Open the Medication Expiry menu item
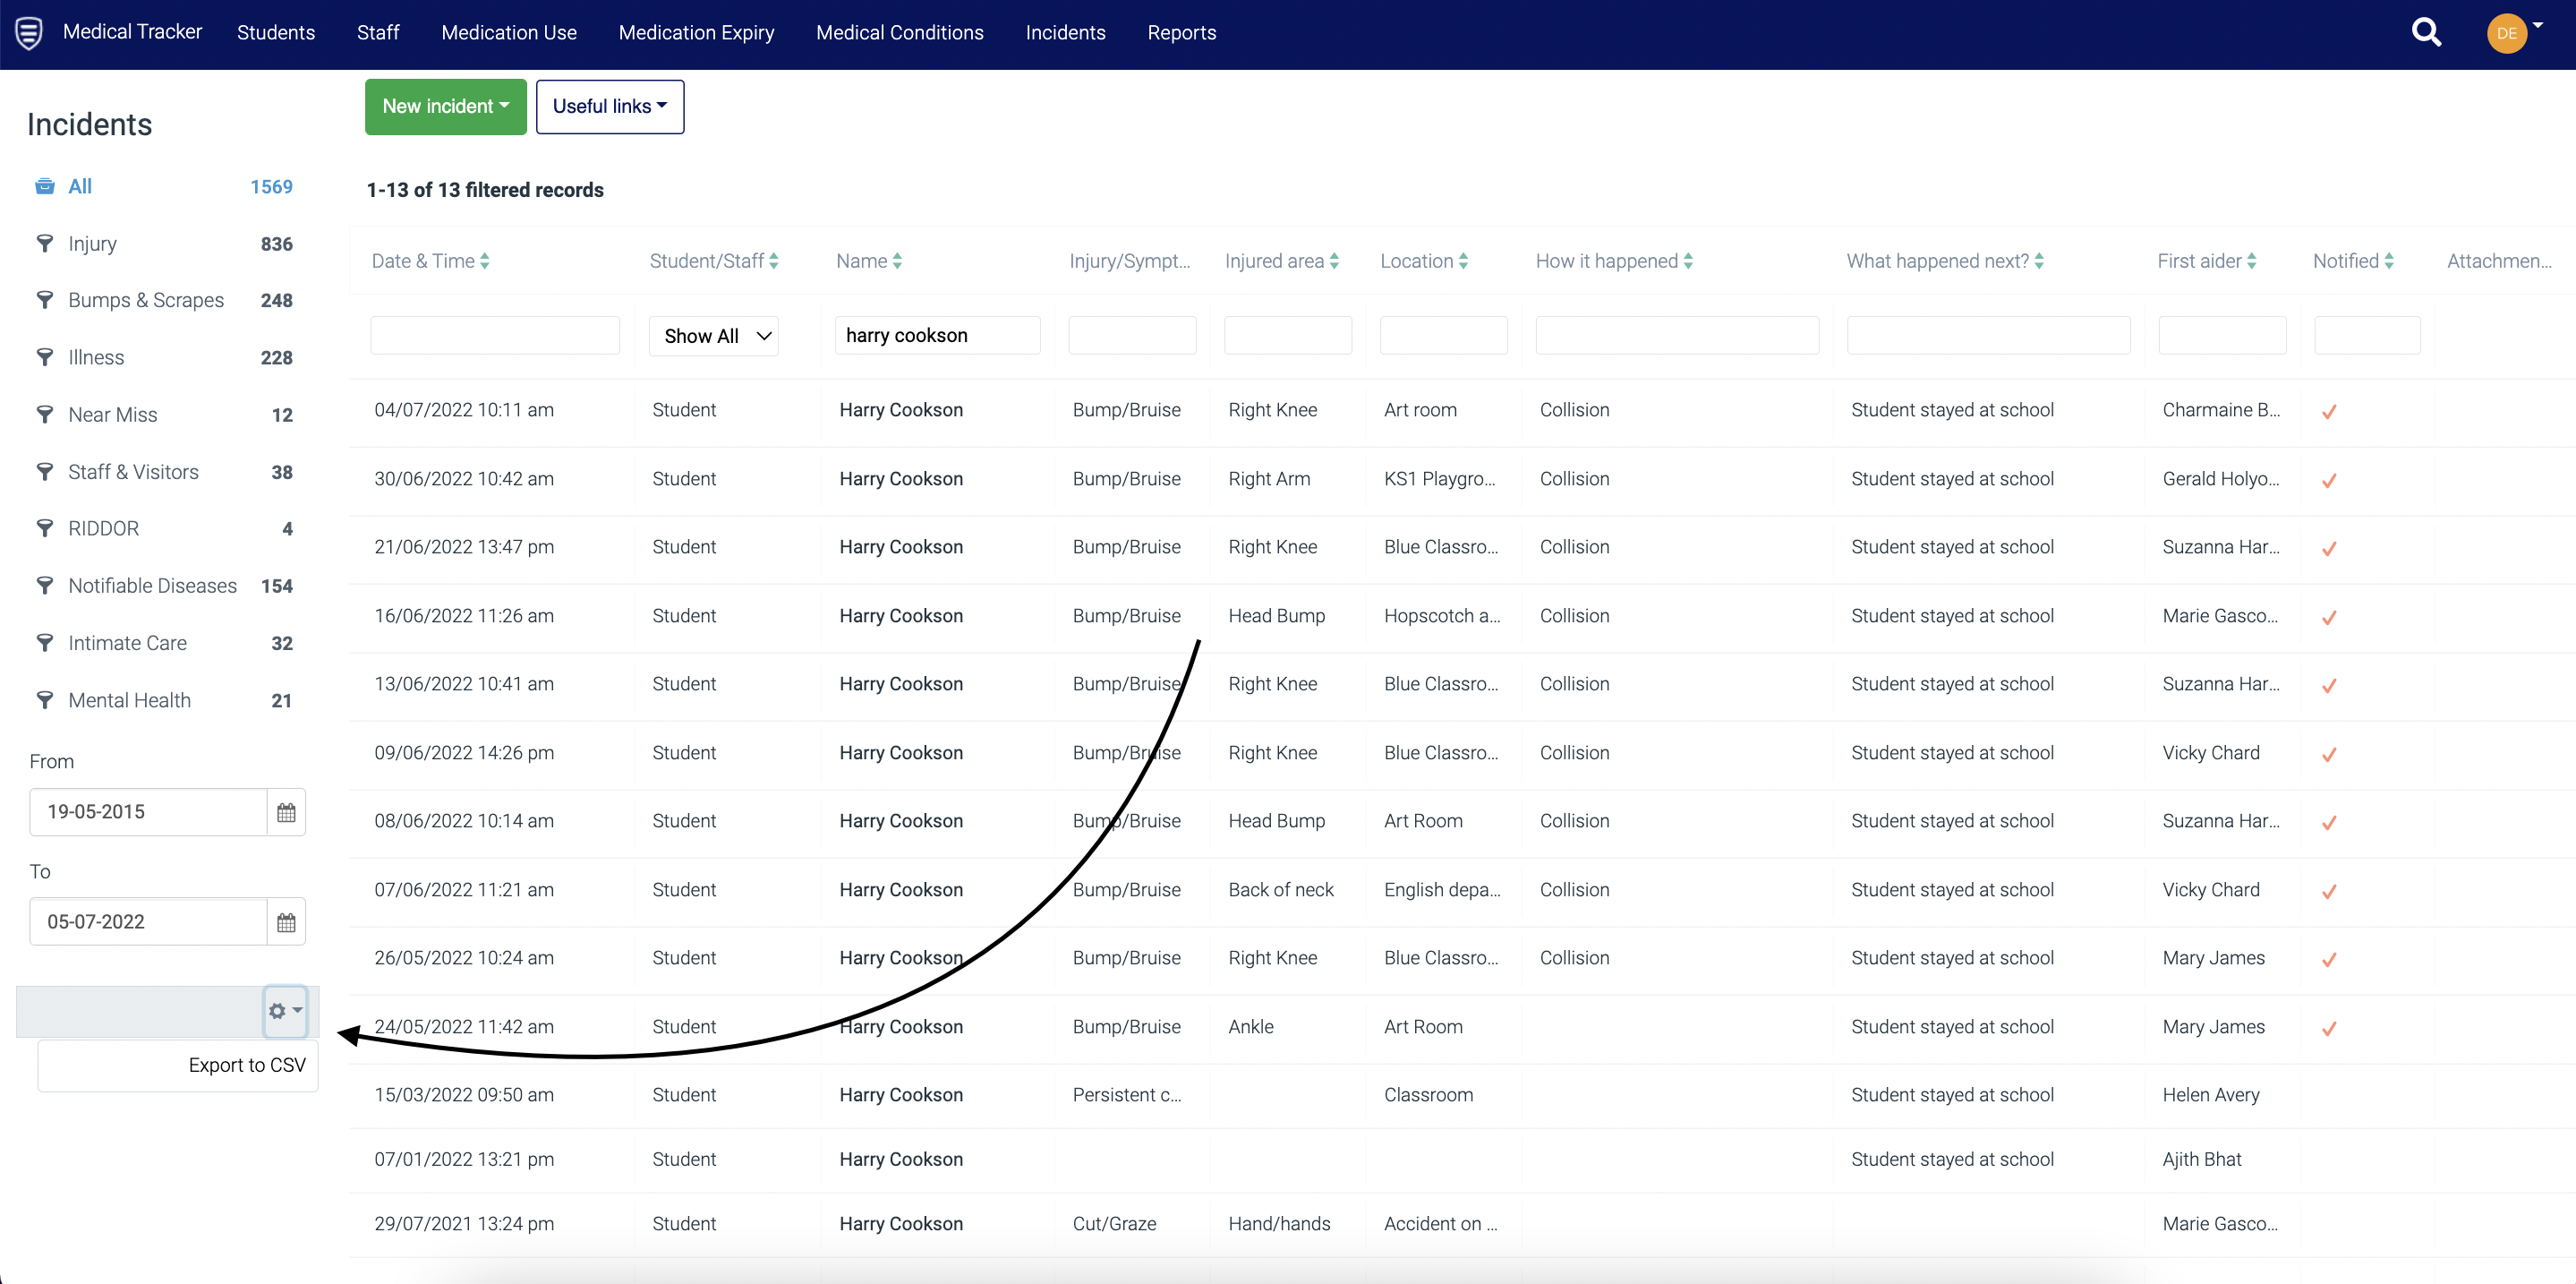Viewport: 2576px width, 1284px height. (x=696, y=32)
